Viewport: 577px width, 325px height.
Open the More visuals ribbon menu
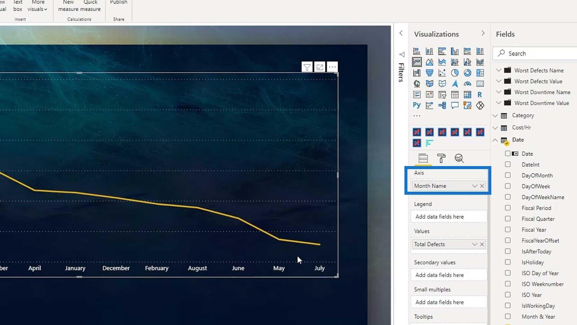(x=38, y=5)
